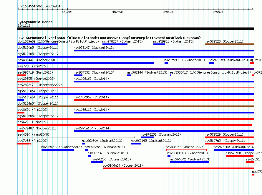Open esv2572179 (McKernan2009) label

click(x=40, y=85)
